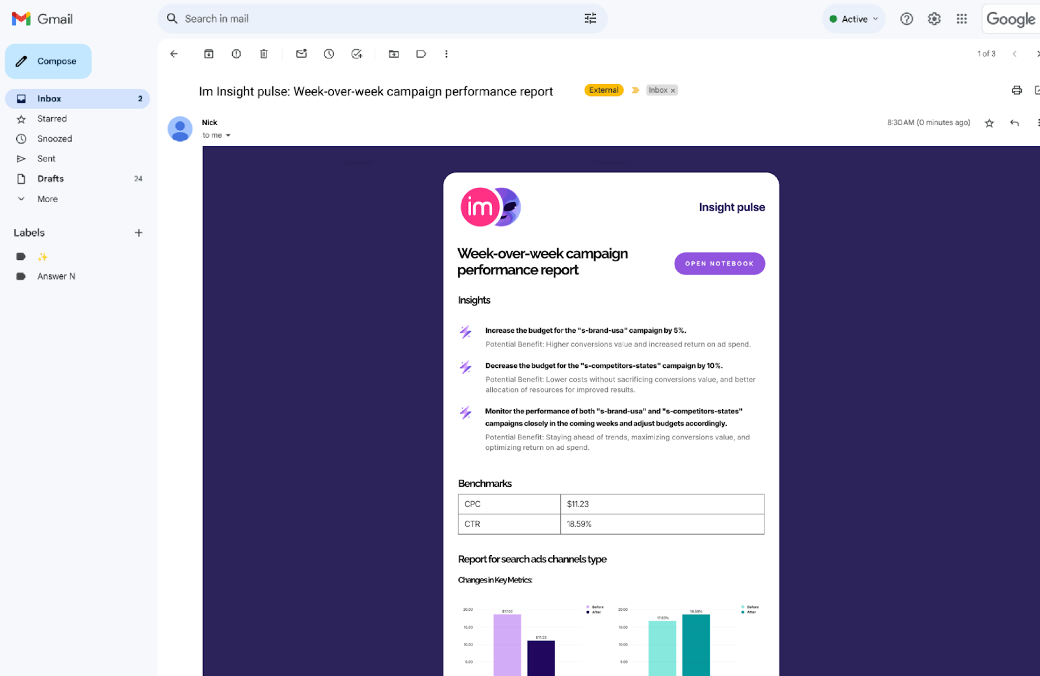Expand the 'to me' recipient details

(x=228, y=136)
